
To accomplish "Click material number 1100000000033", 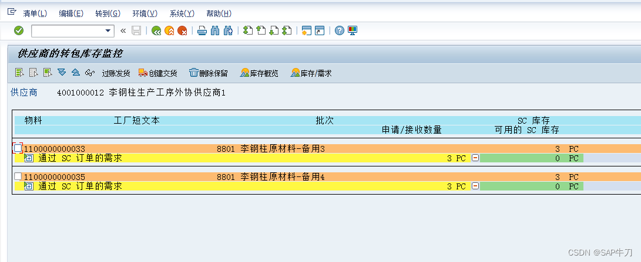I will point(55,149).
